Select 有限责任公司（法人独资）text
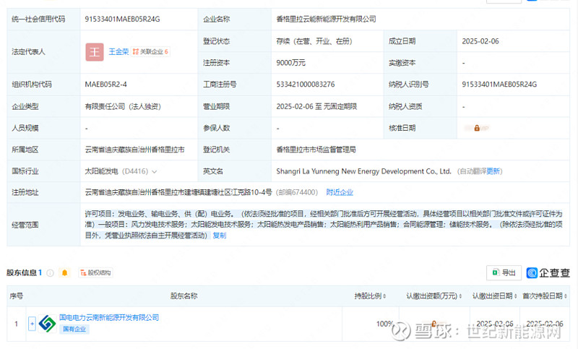The image size is (578, 349). point(123,106)
